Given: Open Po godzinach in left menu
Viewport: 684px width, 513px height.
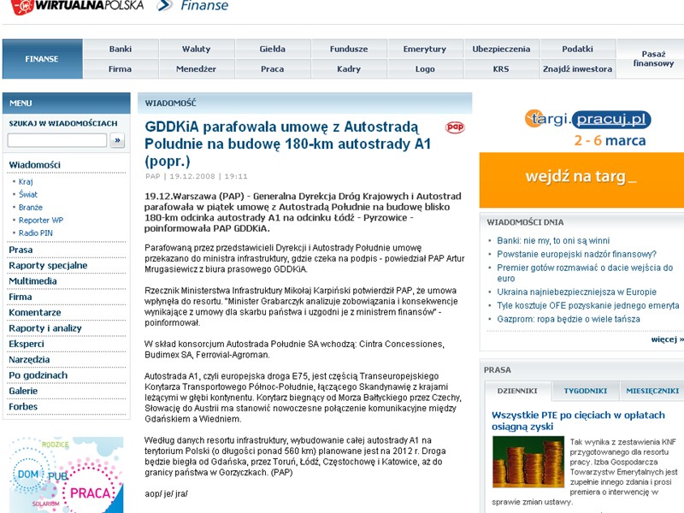Looking at the screenshot, I should (38, 375).
